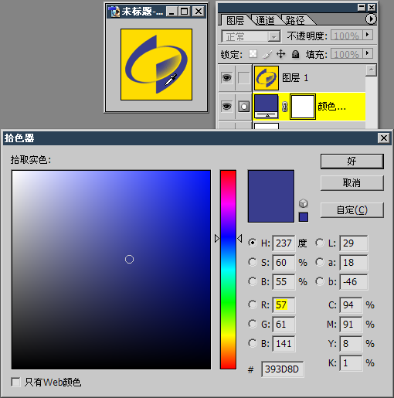Click the chain link icon on color fill layer
Screen dimensions: 394x398
click(x=284, y=107)
